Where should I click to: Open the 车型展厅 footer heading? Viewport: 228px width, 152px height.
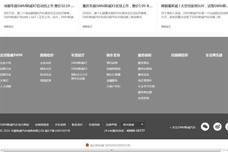pos(78,55)
